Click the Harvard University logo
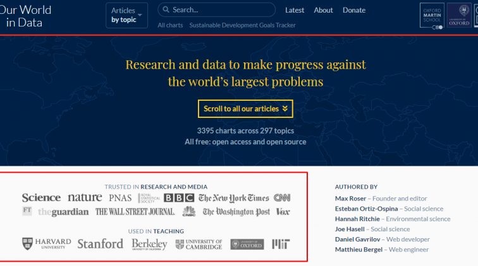 (x=47, y=244)
